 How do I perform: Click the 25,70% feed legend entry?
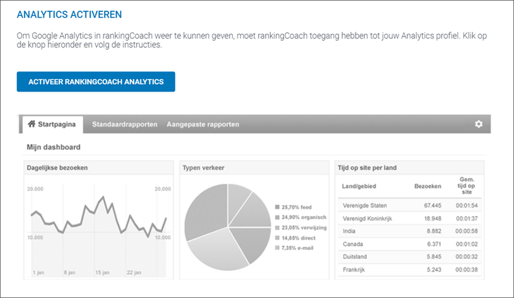click(x=294, y=207)
